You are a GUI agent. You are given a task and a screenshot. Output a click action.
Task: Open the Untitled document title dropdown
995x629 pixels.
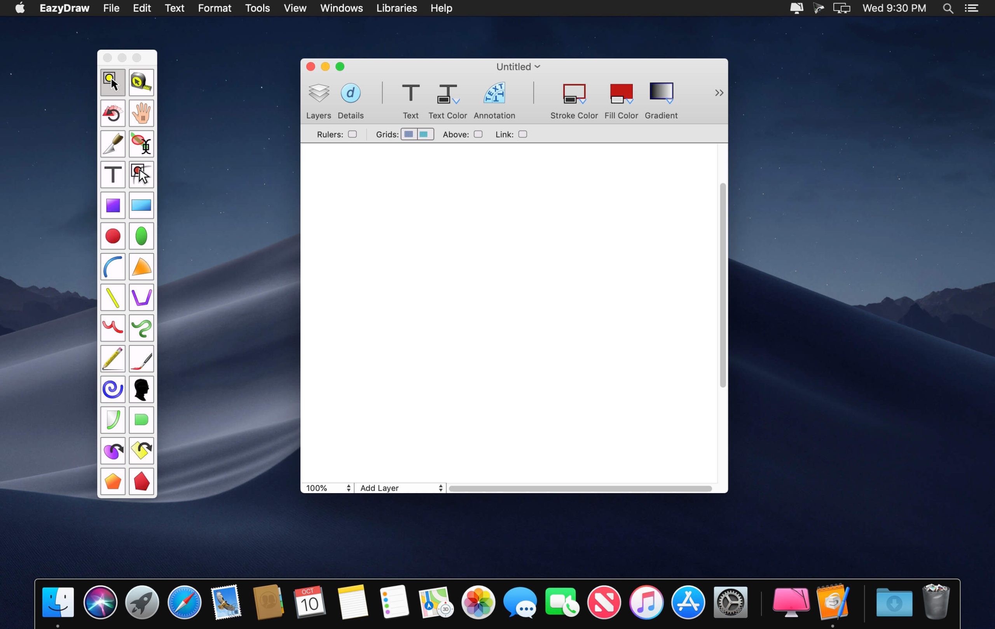tap(537, 66)
